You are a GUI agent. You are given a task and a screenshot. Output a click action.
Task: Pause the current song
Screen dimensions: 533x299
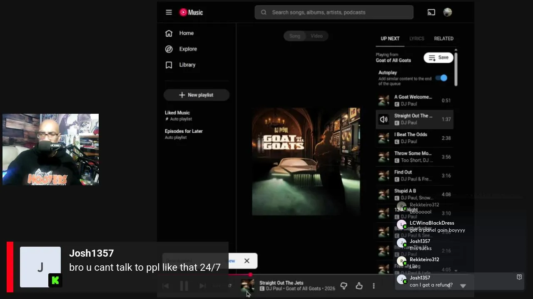(x=184, y=286)
